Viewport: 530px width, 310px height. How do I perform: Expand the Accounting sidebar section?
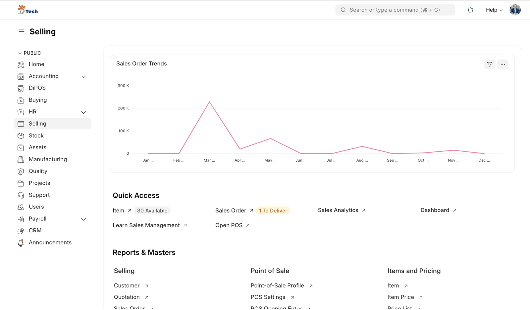click(x=83, y=77)
